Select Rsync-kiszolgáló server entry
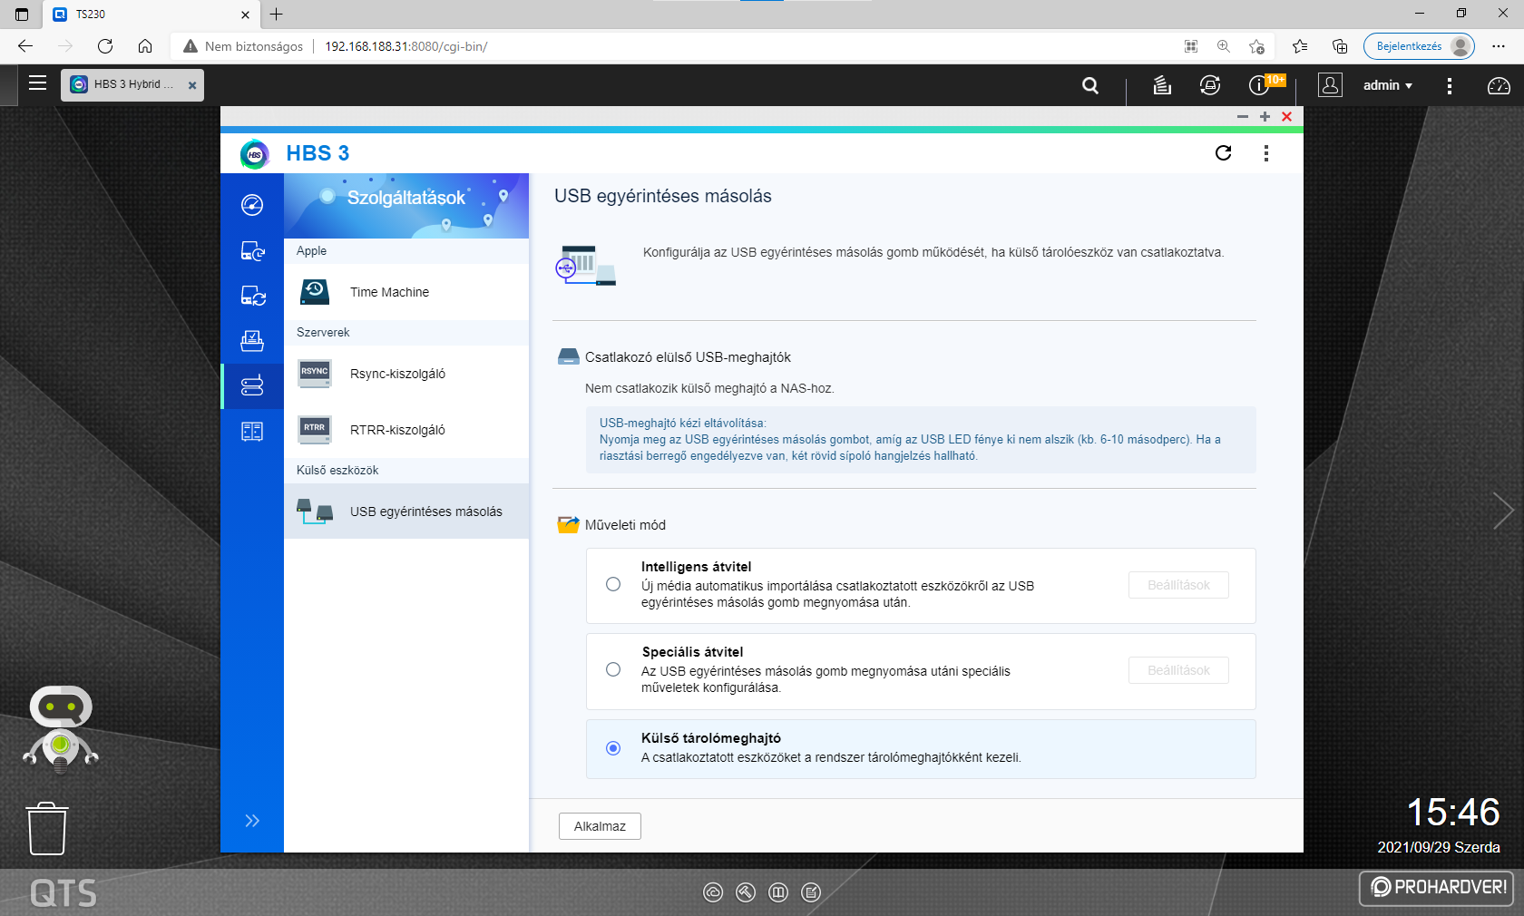Image resolution: width=1524 pixels, height=916 pixels. coord(406,374)
